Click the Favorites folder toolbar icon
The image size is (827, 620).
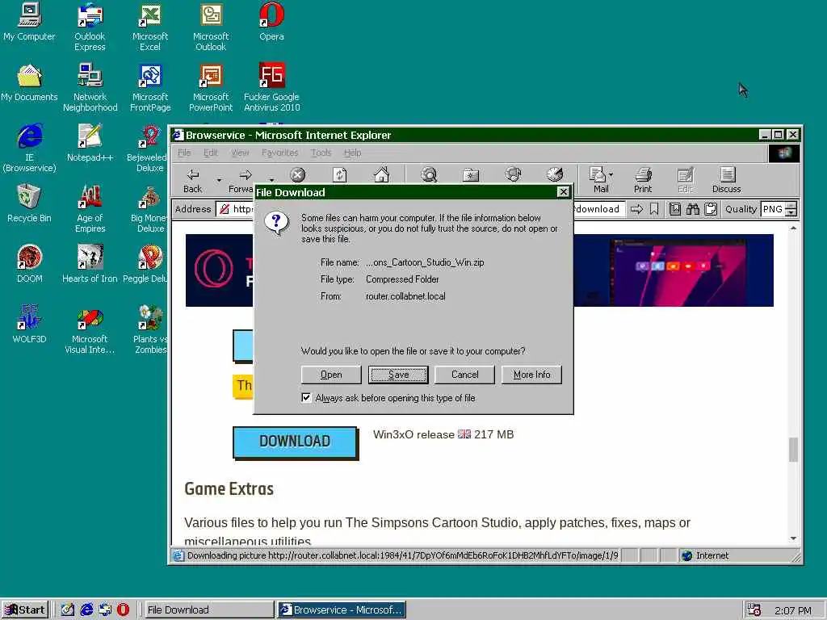pyautogui.click(x=471, y=175)
